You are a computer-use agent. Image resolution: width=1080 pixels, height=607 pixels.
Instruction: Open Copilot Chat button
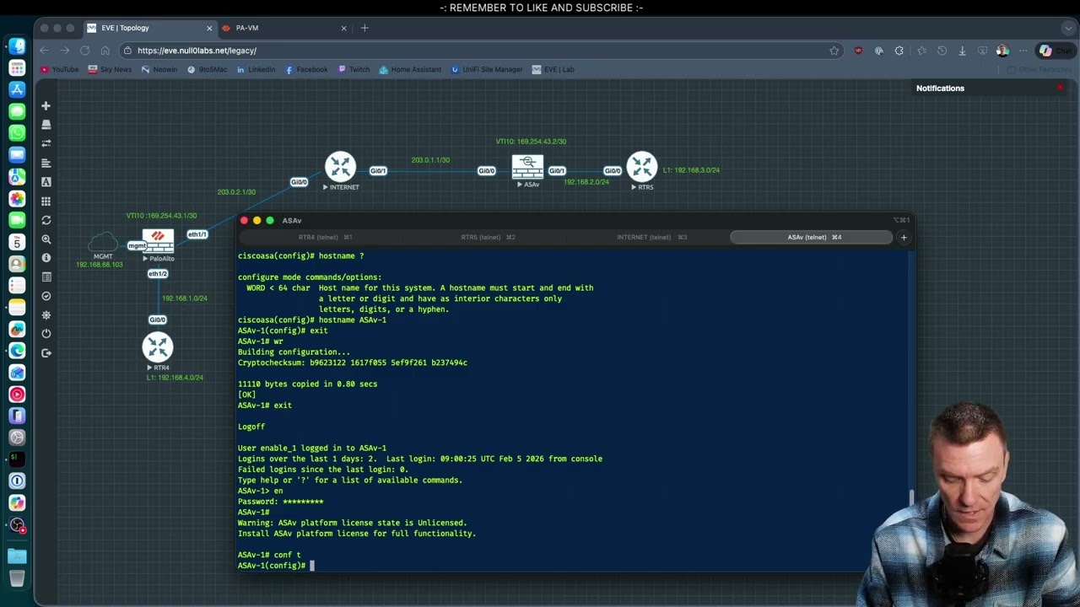point(1056,51)
